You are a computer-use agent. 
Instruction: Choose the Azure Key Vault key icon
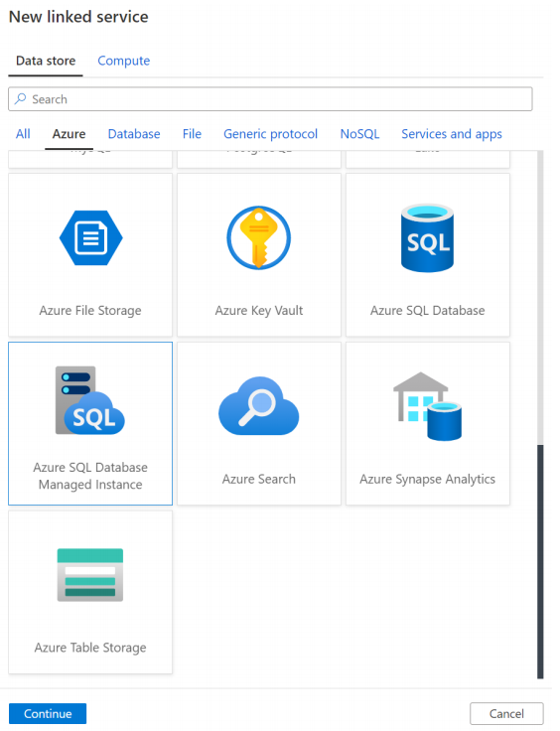tap(258, 237)
